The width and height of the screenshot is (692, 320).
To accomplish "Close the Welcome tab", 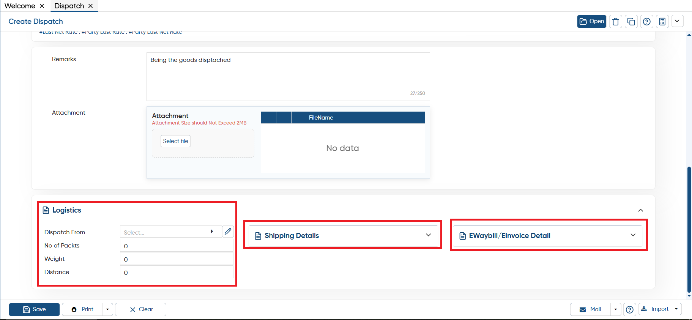I will click(42, 6).
